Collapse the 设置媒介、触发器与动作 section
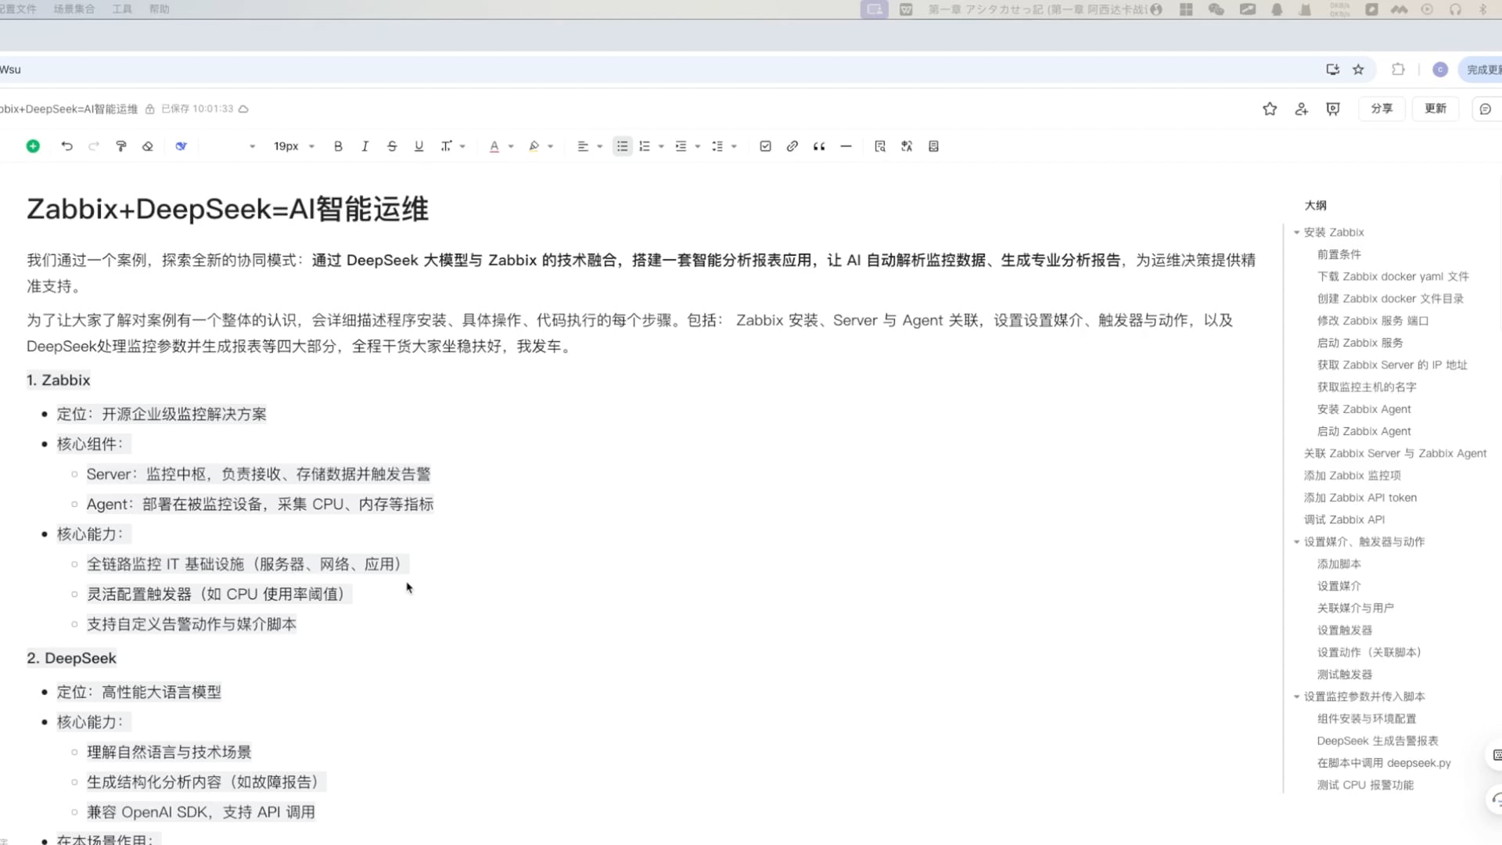 click(x=1297, y=541)
